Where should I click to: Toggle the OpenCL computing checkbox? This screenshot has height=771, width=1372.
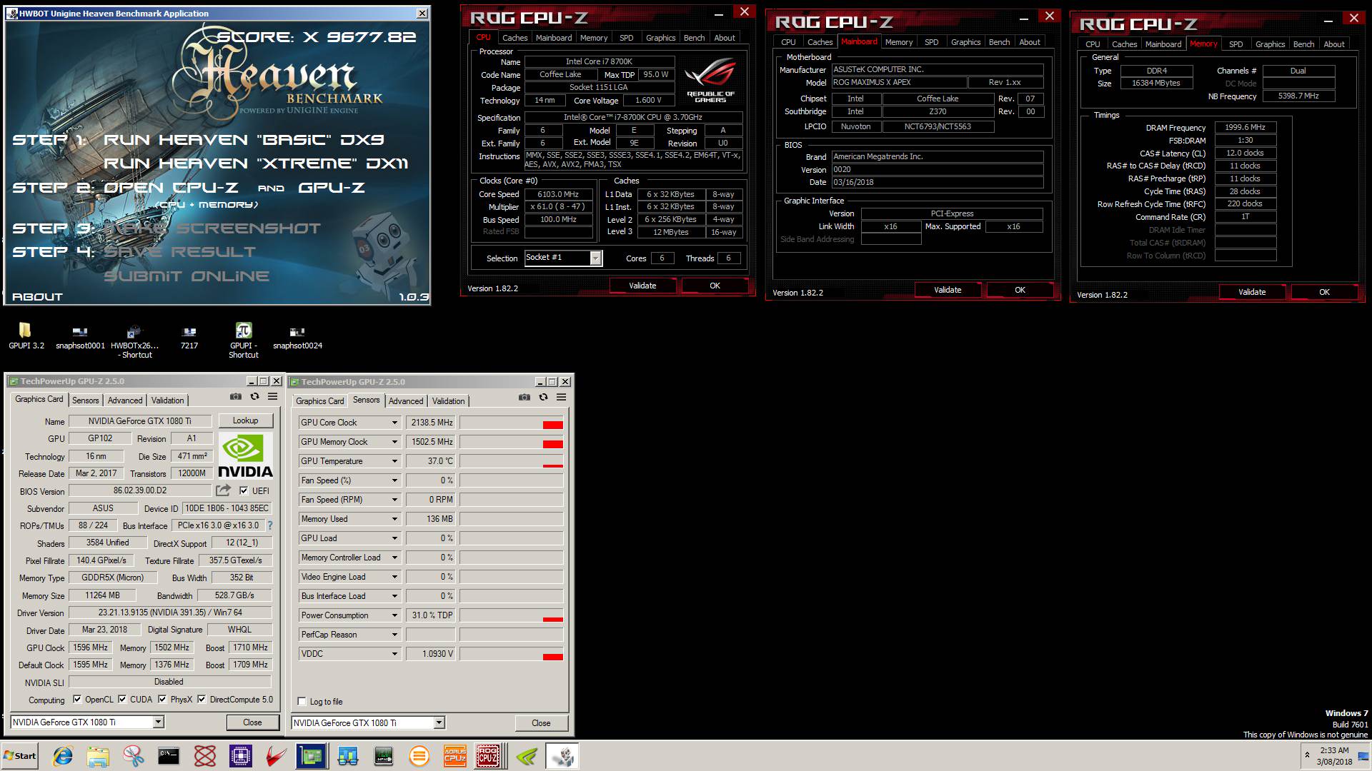[77, 700]
